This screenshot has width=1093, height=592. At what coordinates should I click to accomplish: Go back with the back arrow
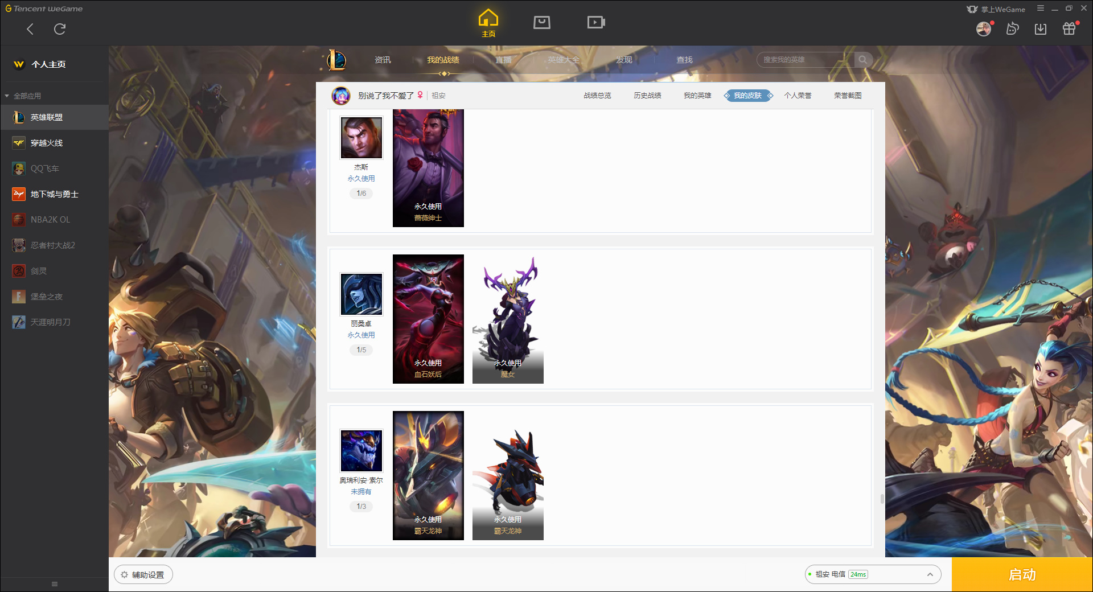(x=30, y=29)
